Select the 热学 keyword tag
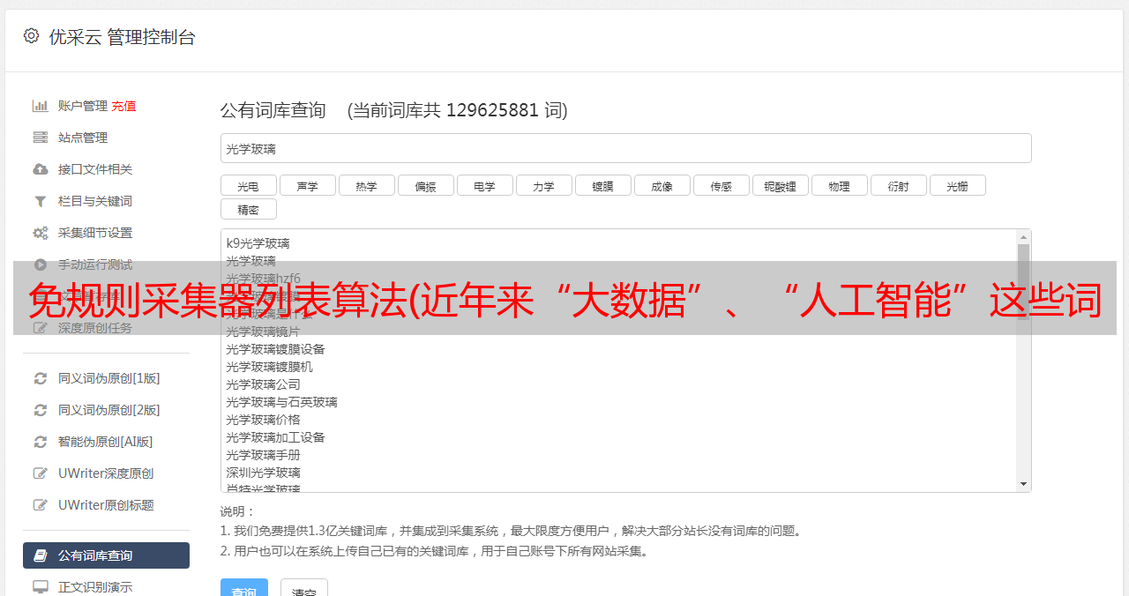Viewport: 1129px width, 596px height. (x=366, y=185)
